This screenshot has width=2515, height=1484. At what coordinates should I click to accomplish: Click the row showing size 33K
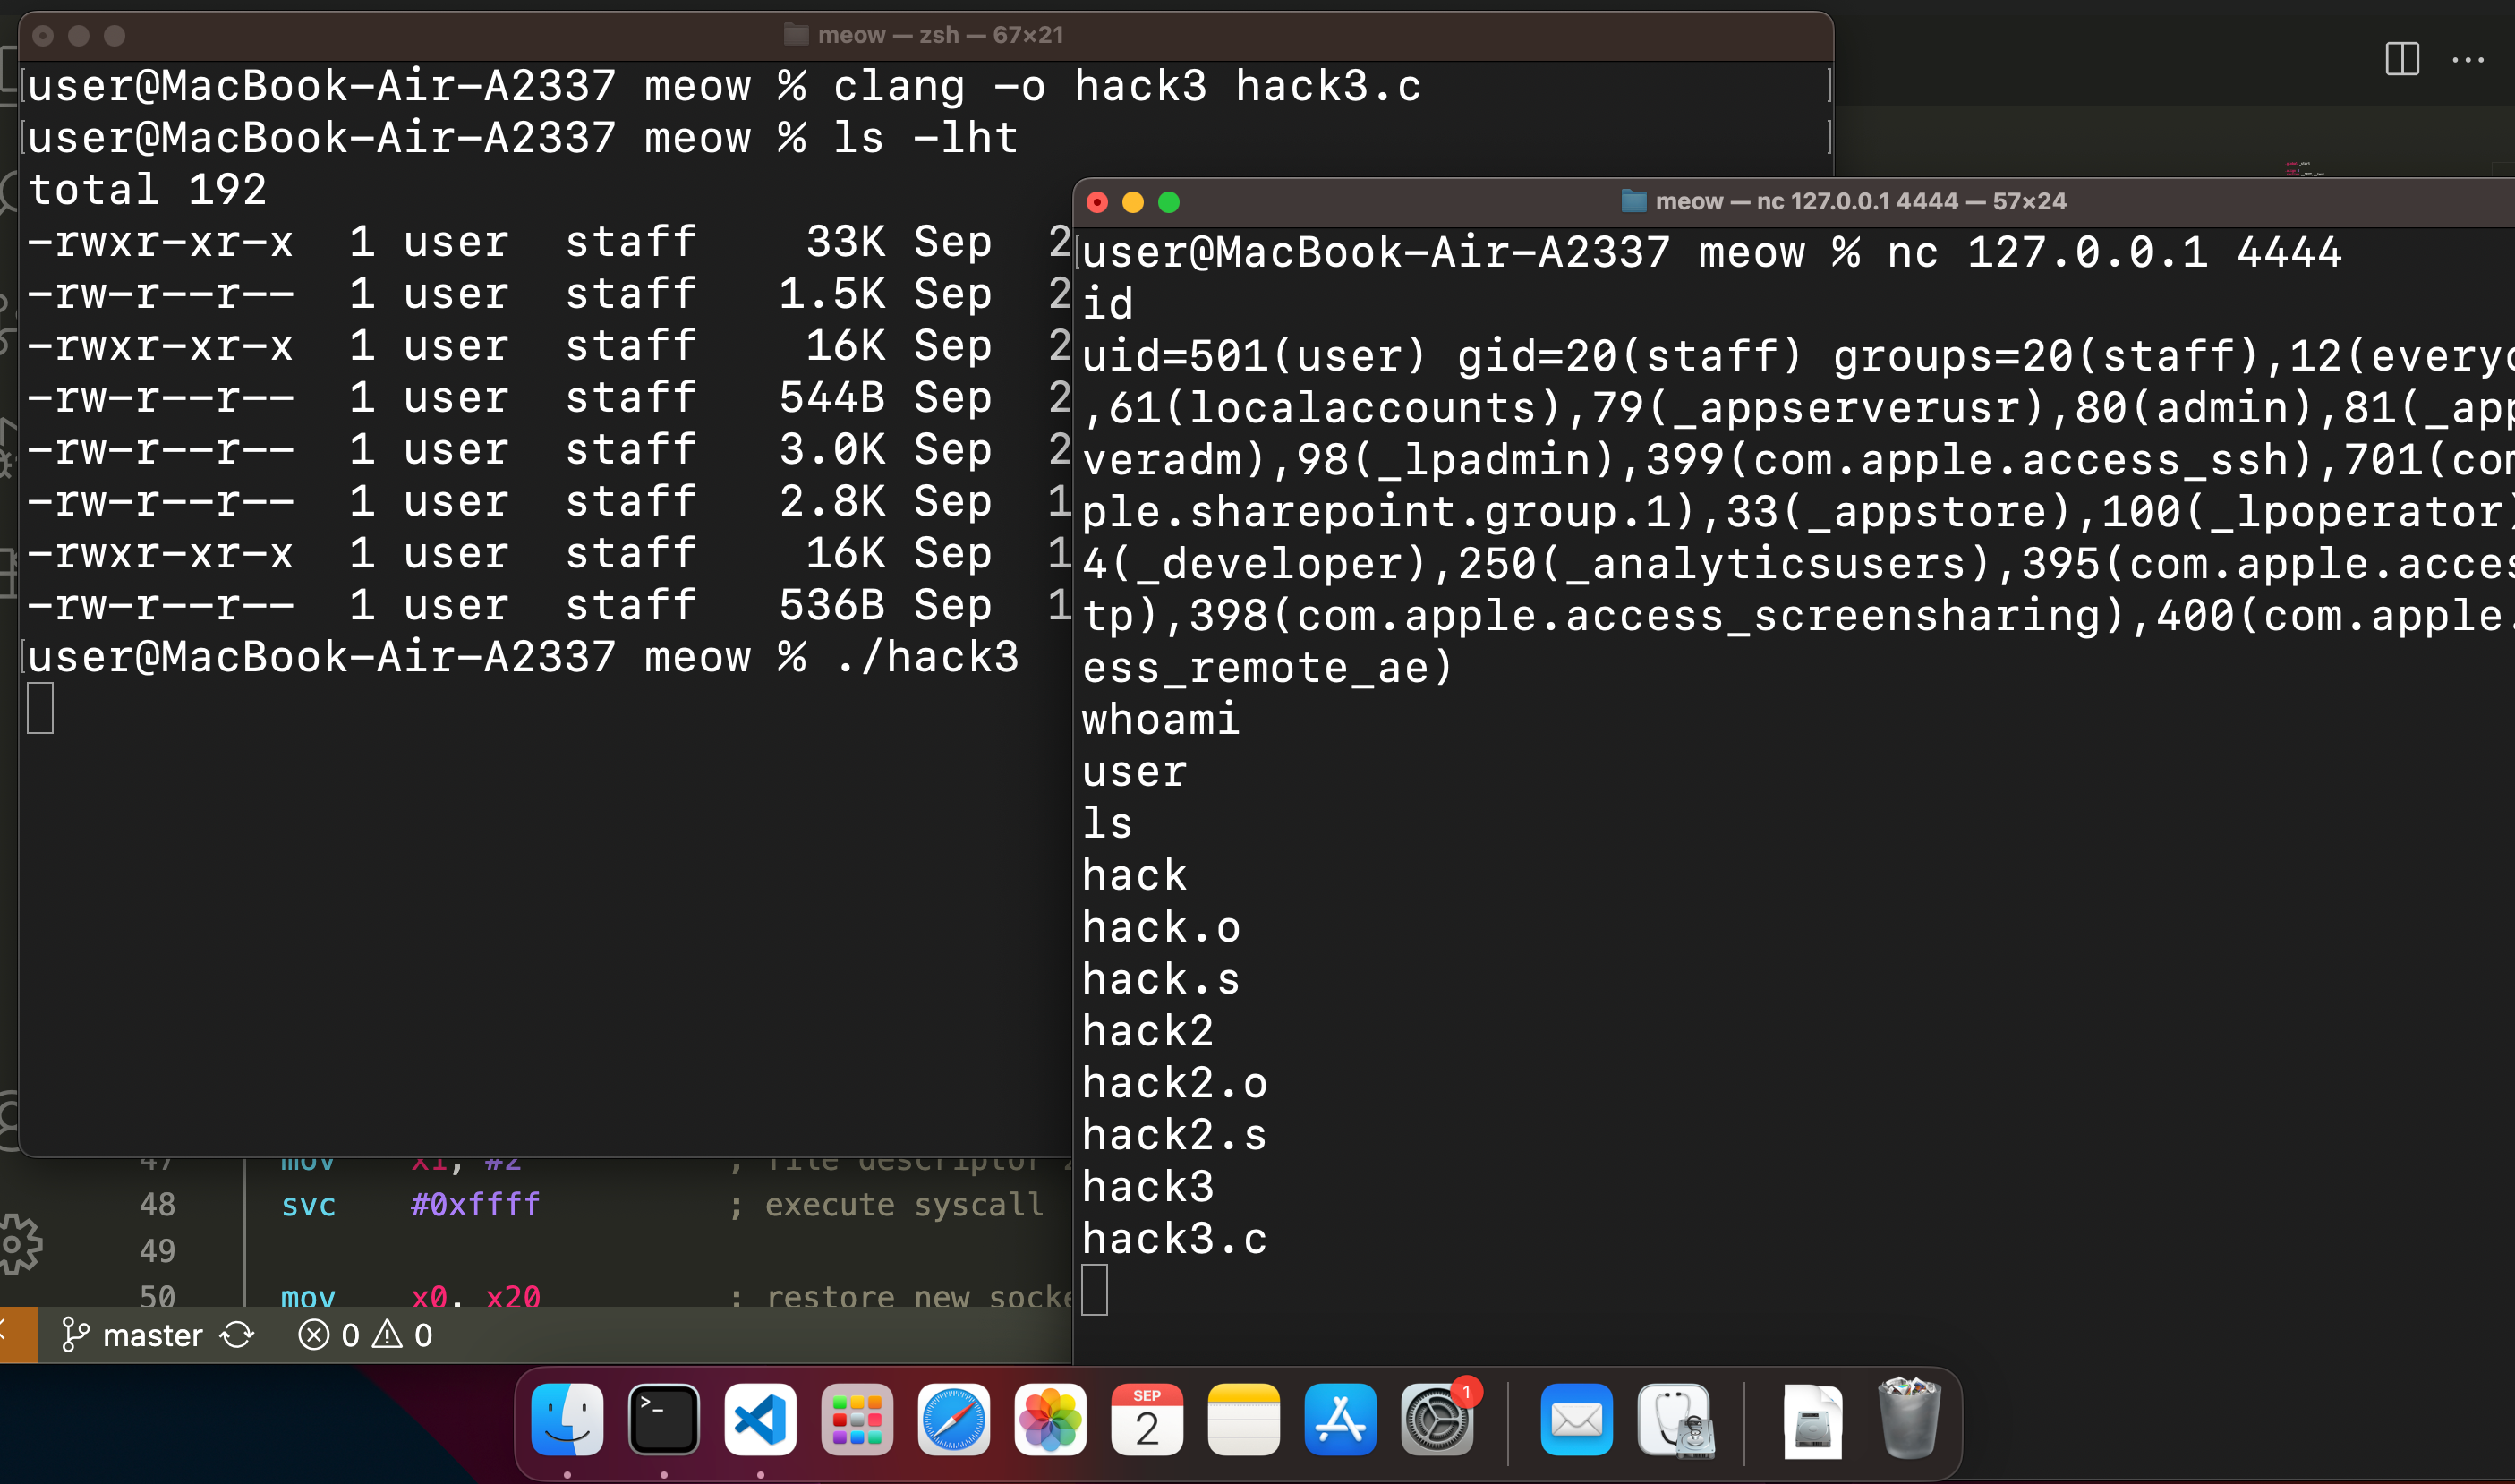point(548,242)
